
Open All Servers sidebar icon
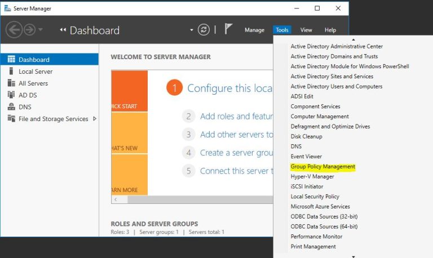[11, 83]
